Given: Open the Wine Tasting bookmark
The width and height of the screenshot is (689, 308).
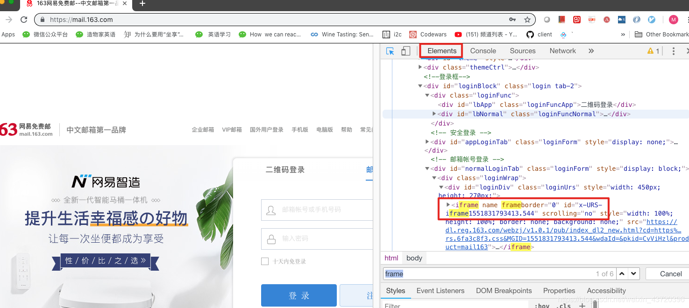Looking at the screenshot, I should tap(342, 35).
